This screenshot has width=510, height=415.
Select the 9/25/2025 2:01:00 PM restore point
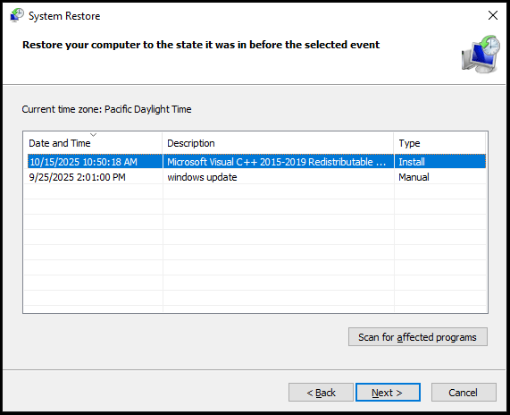click(77, 177)
